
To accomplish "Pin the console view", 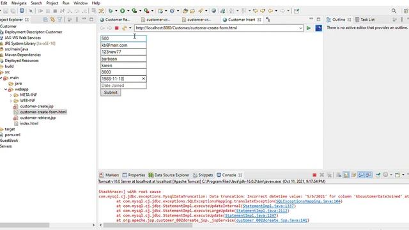I will click(x=378, y=175).
